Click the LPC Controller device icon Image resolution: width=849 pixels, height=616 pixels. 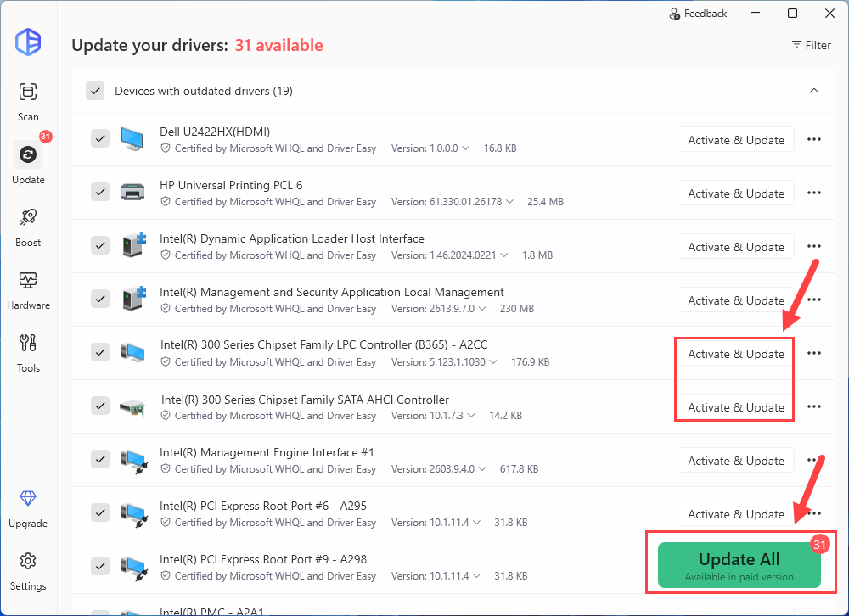click(132, 352)
